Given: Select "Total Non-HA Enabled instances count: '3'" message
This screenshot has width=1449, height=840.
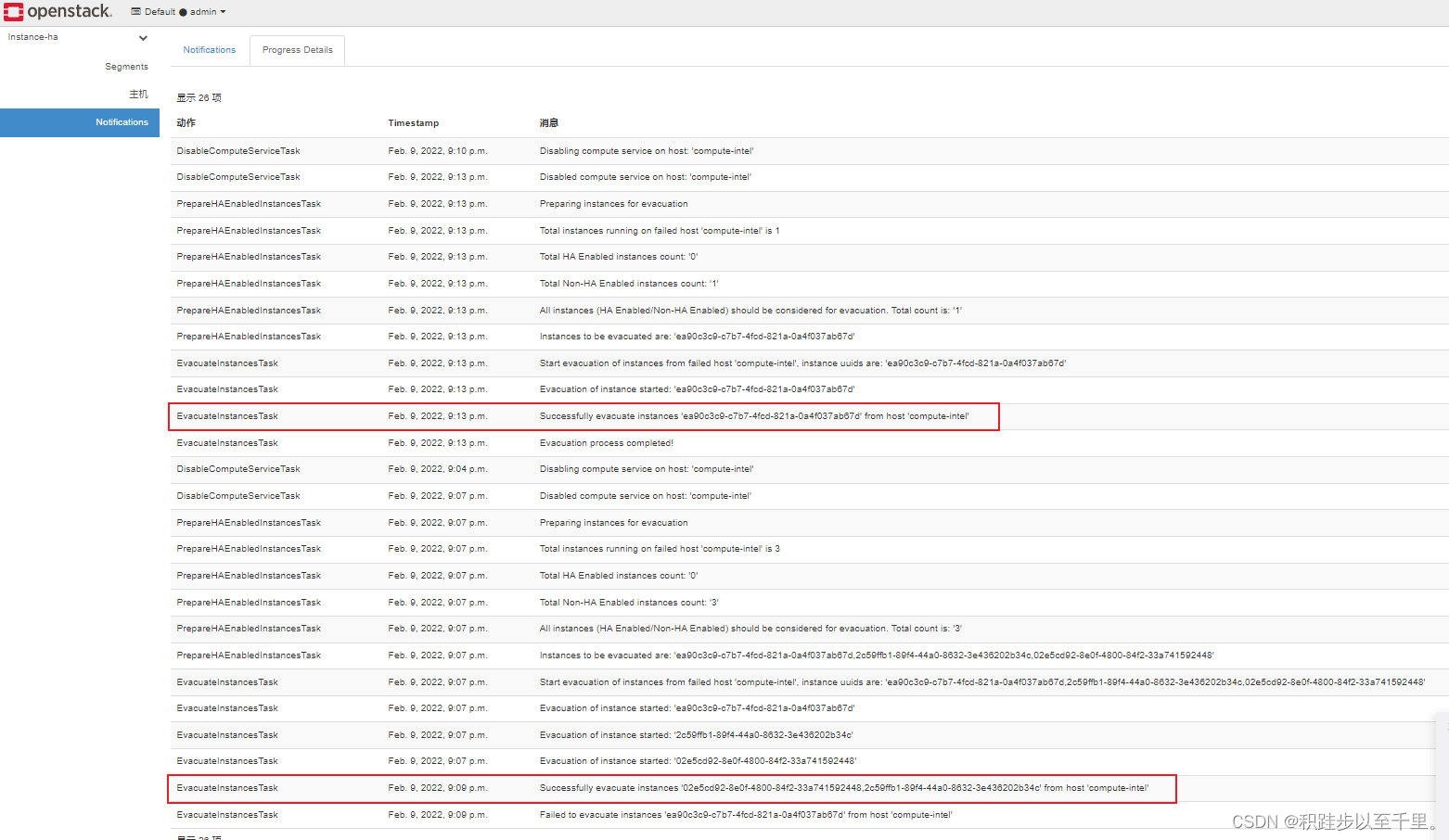Looking at the screenshot, I should tap(629, 603).
